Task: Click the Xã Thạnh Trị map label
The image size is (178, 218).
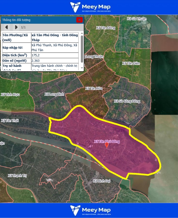Action: [x=17, y=175]
